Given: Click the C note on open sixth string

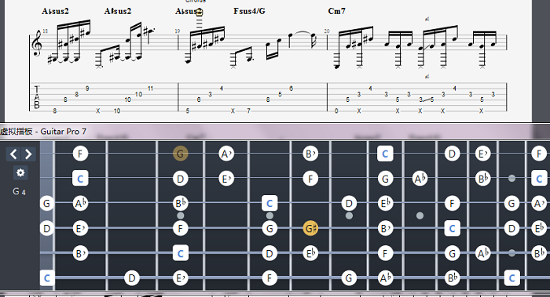Looking at the screenshot, I should tap(47, 278).
